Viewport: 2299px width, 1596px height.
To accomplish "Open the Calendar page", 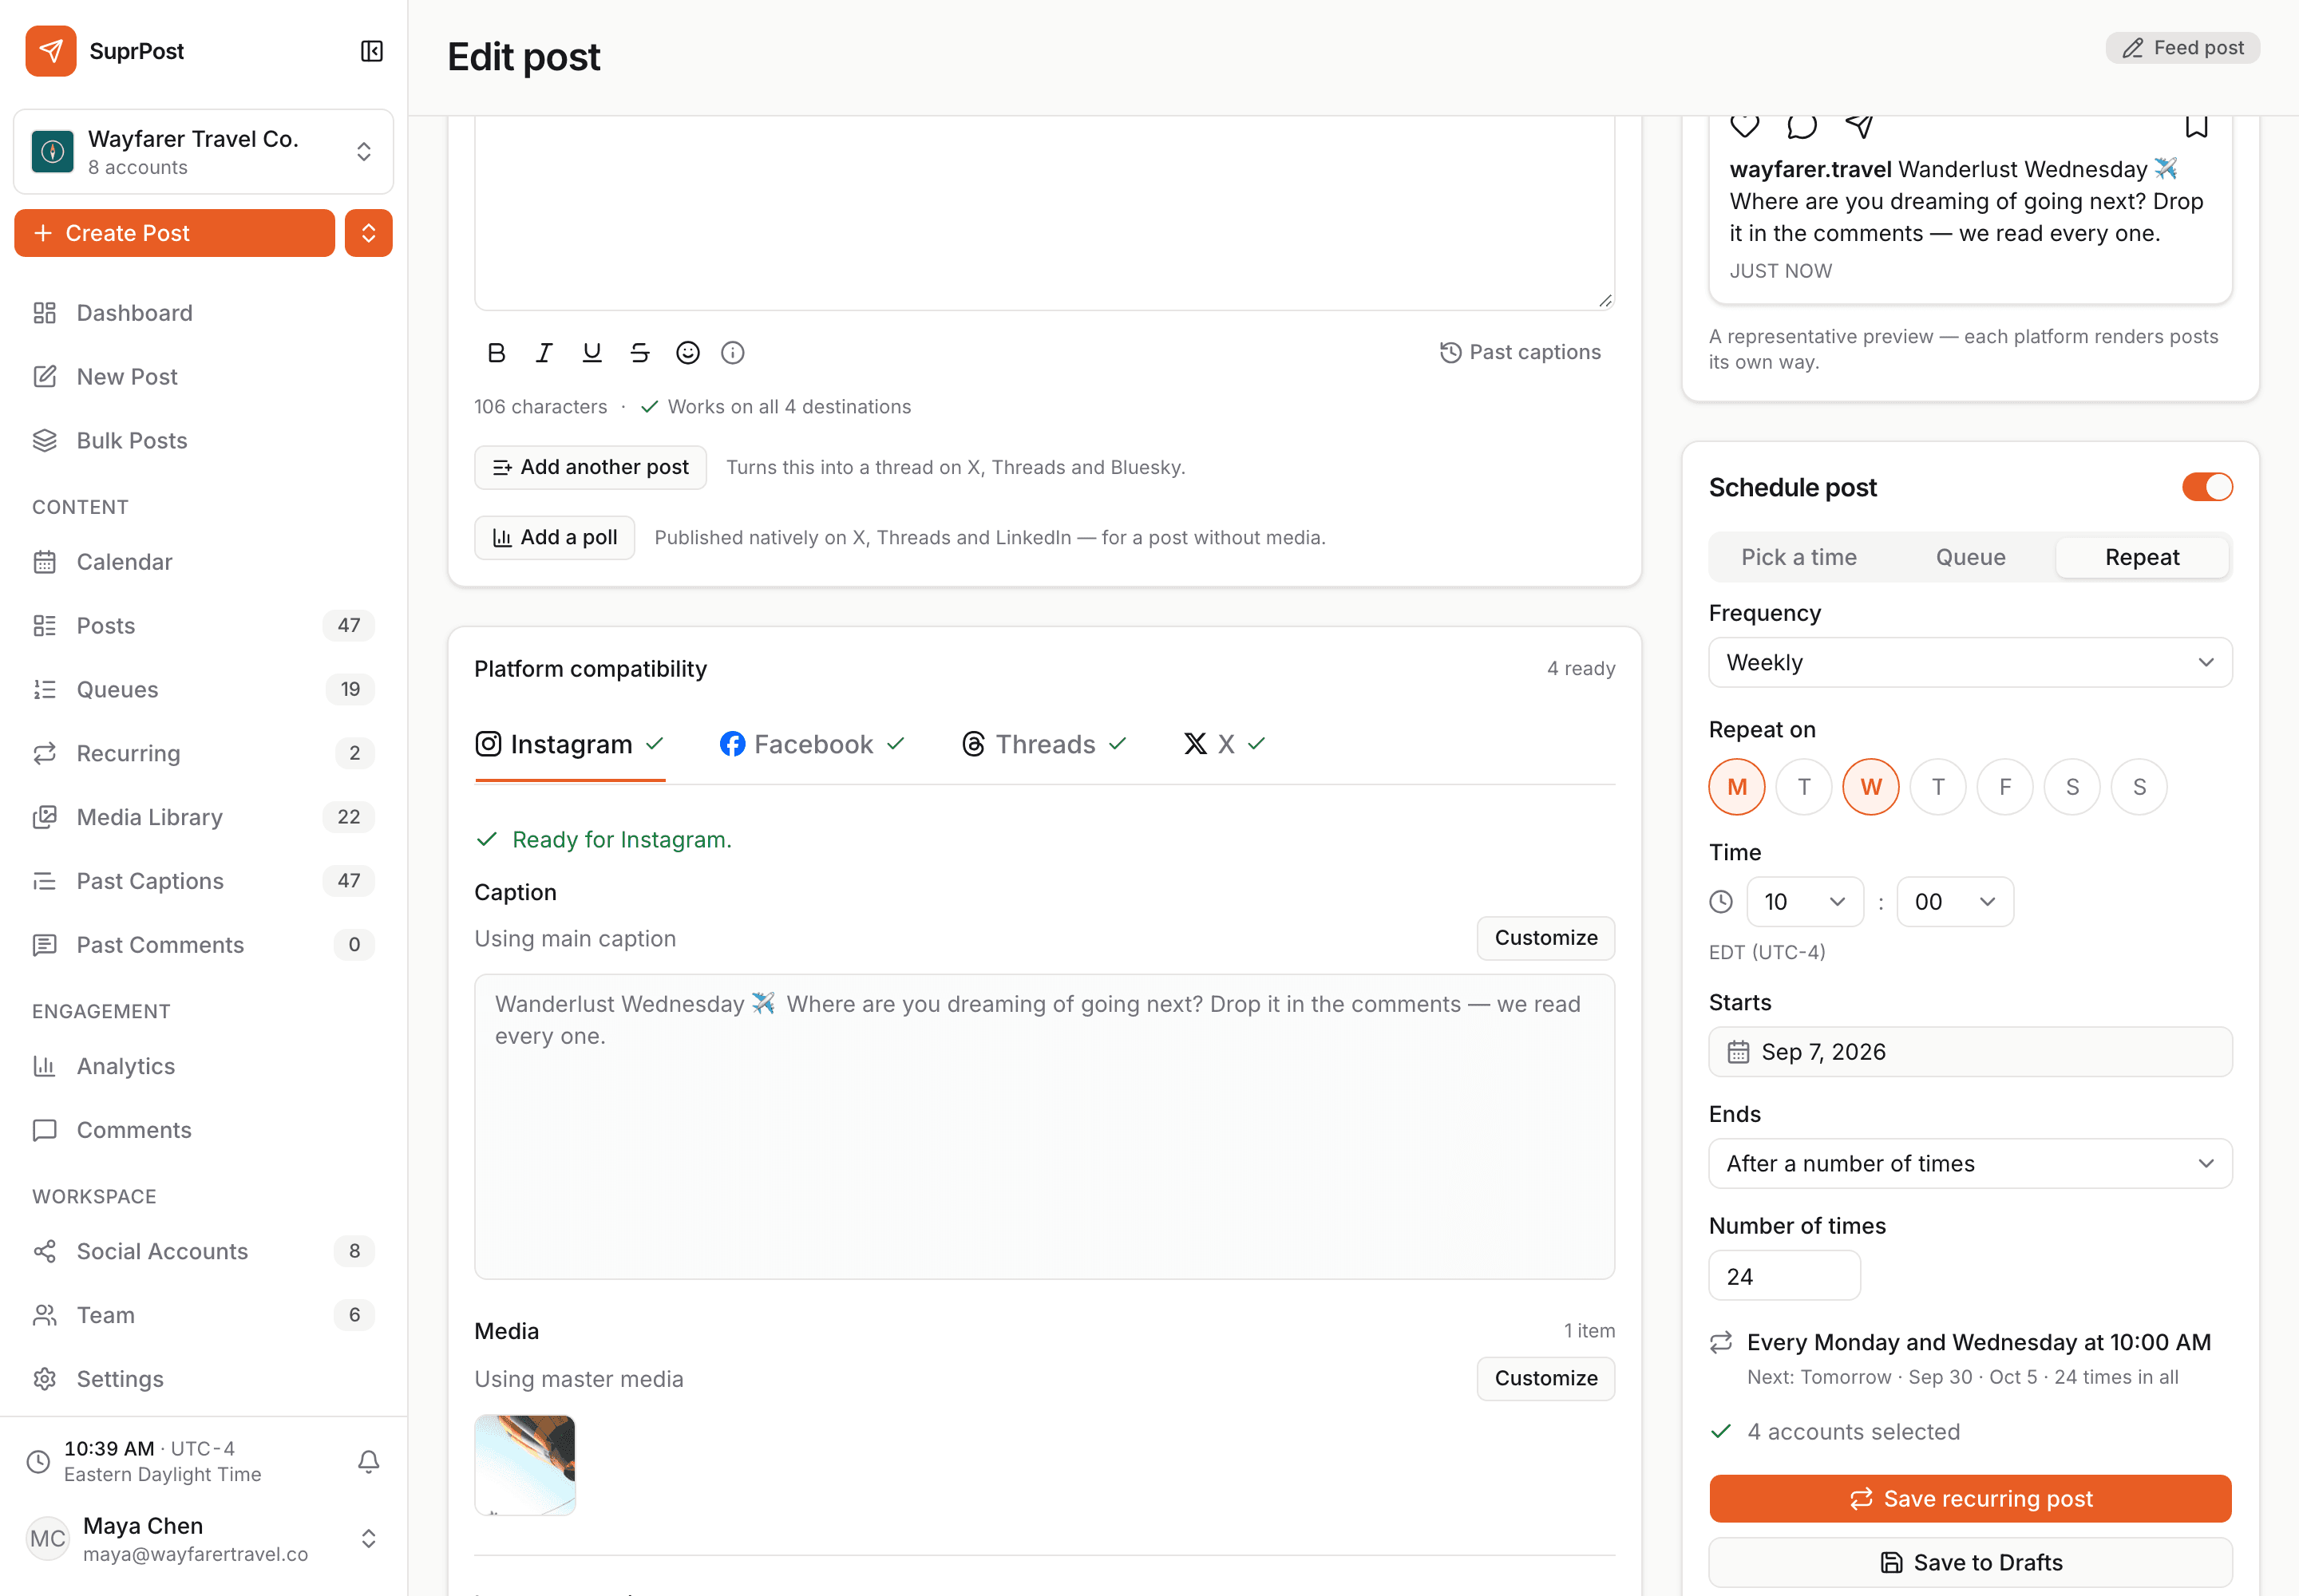I will [204, 562].
